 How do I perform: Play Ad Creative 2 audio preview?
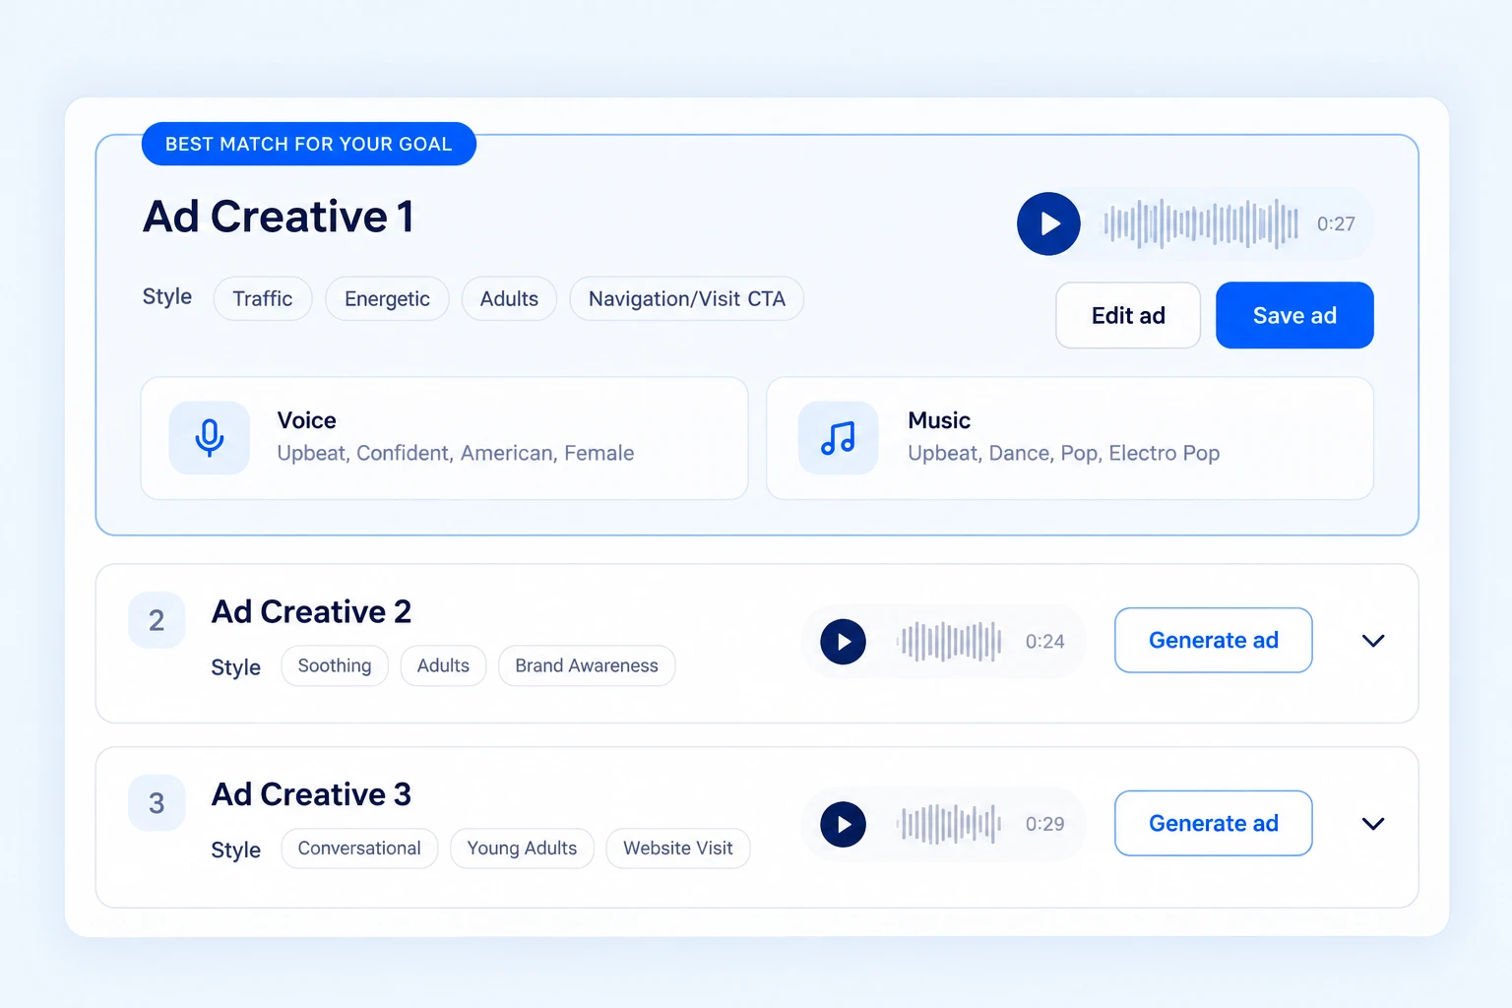click(x=844, y=642)
